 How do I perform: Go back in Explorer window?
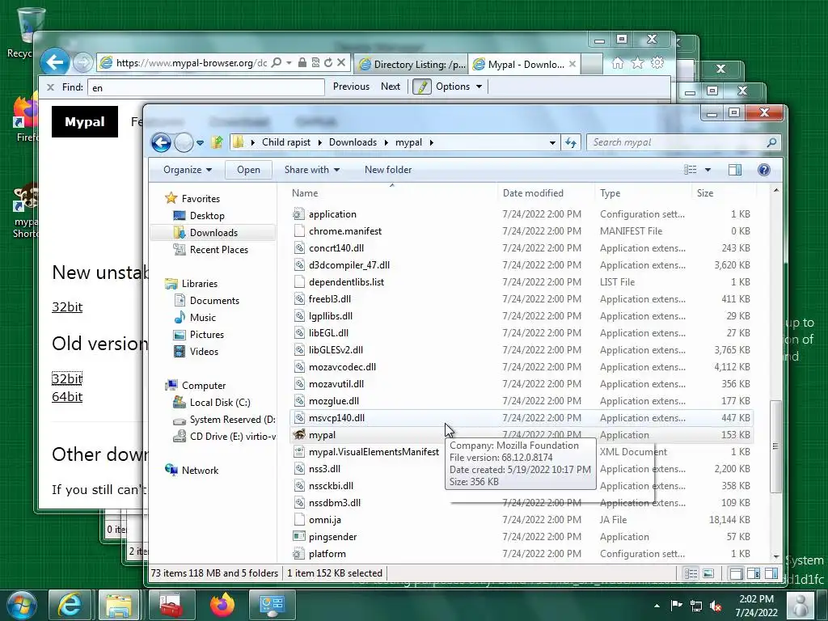[x=161, y=142]
